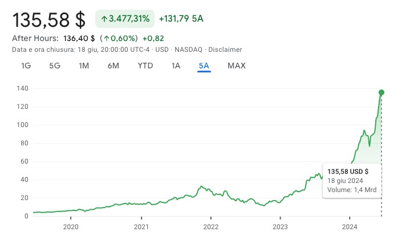
Task: Select the 1G time range tab
Action: [x=26, y=66]
